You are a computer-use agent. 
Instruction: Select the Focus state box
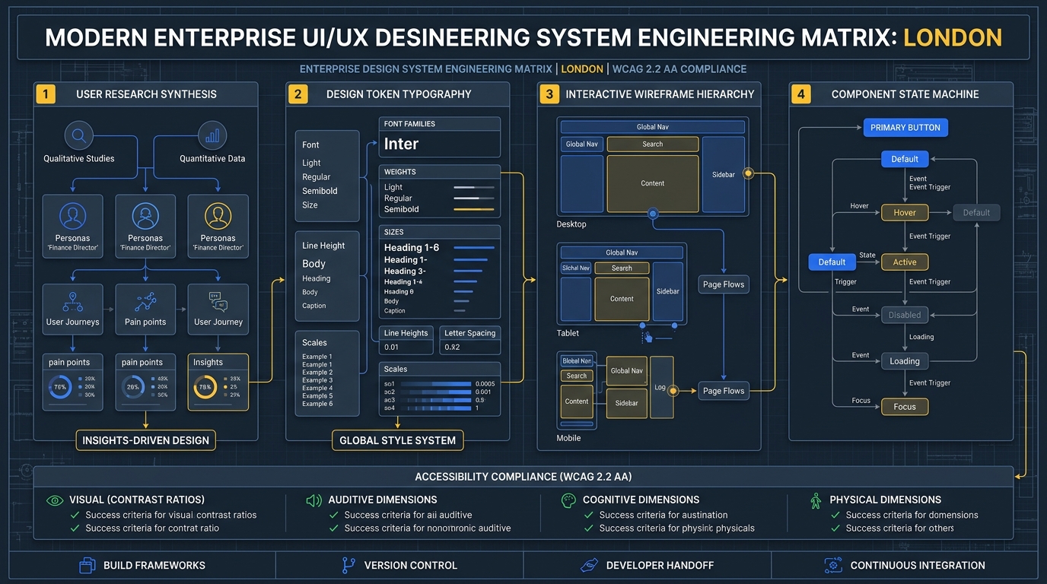905,407
